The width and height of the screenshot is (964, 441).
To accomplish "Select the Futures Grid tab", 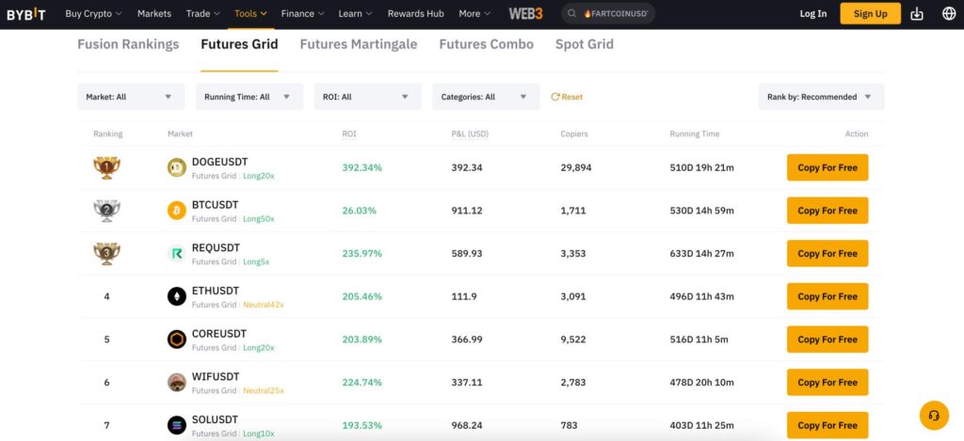I will (240, 44).
